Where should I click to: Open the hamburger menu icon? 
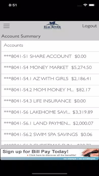[x=7, y=26]
